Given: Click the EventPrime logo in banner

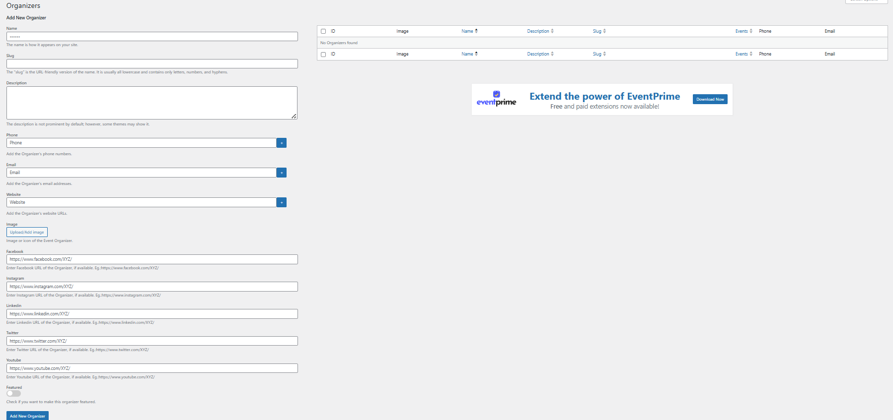Looking at the screenshot, I should pos(496,99).
